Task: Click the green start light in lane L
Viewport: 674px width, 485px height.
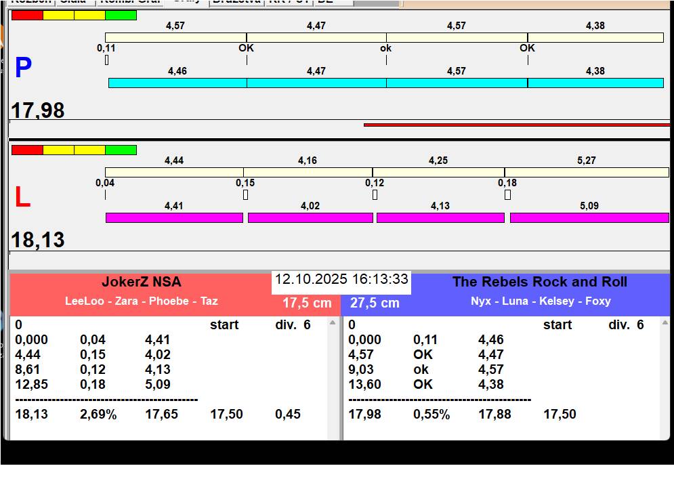Action: pyautogui.click(x=121, y=150)
